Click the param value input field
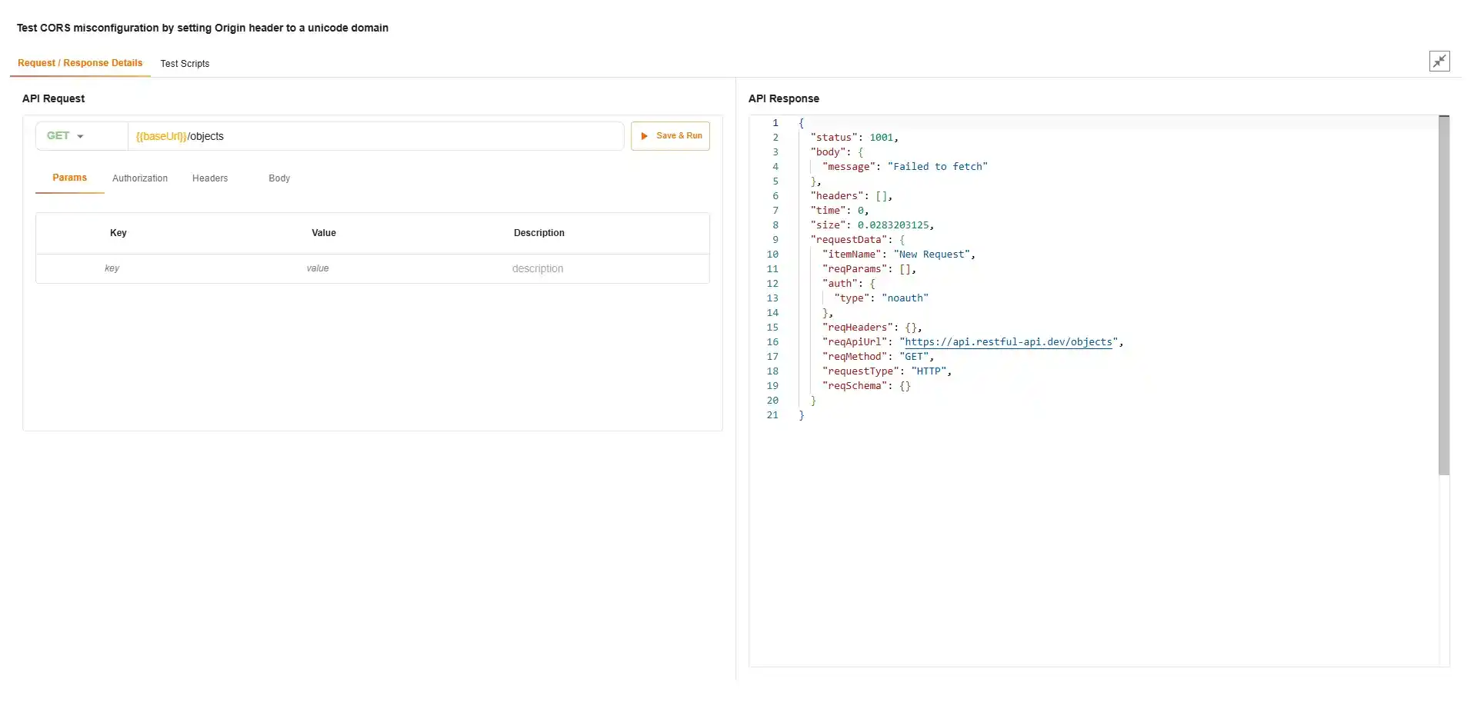The width and height of the screenshot is (1474, 702). 318,268
